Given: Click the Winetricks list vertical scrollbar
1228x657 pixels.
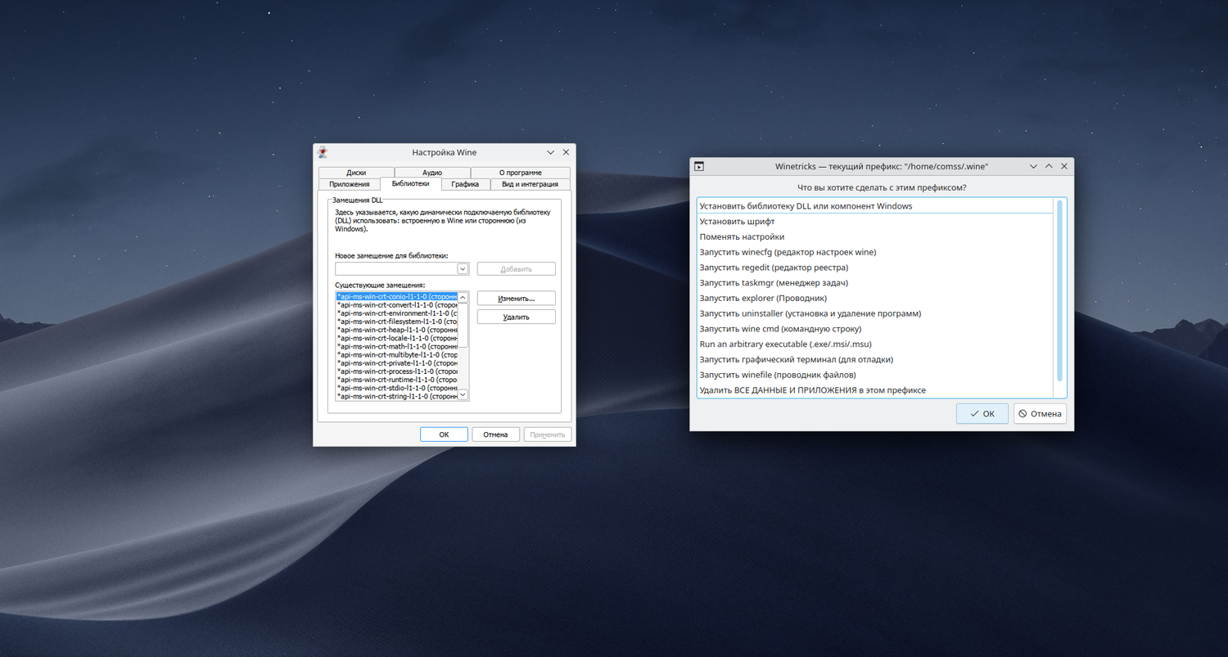Looking at the screenshot, I should pyautogui.click(x=1060, y=290).
